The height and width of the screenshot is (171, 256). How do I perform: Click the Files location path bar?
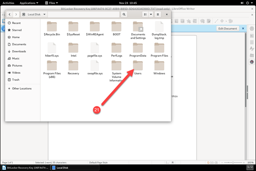[x=83, y=14]
